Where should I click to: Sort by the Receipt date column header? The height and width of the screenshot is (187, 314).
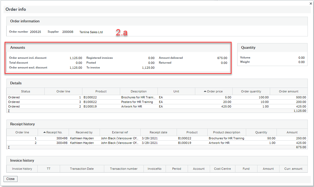(159, 132)
